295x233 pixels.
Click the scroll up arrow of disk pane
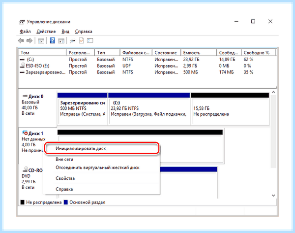(x=273, y=92)
